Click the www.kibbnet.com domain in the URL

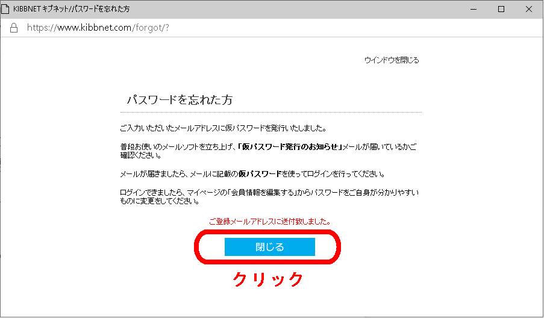tap(91, 28)
